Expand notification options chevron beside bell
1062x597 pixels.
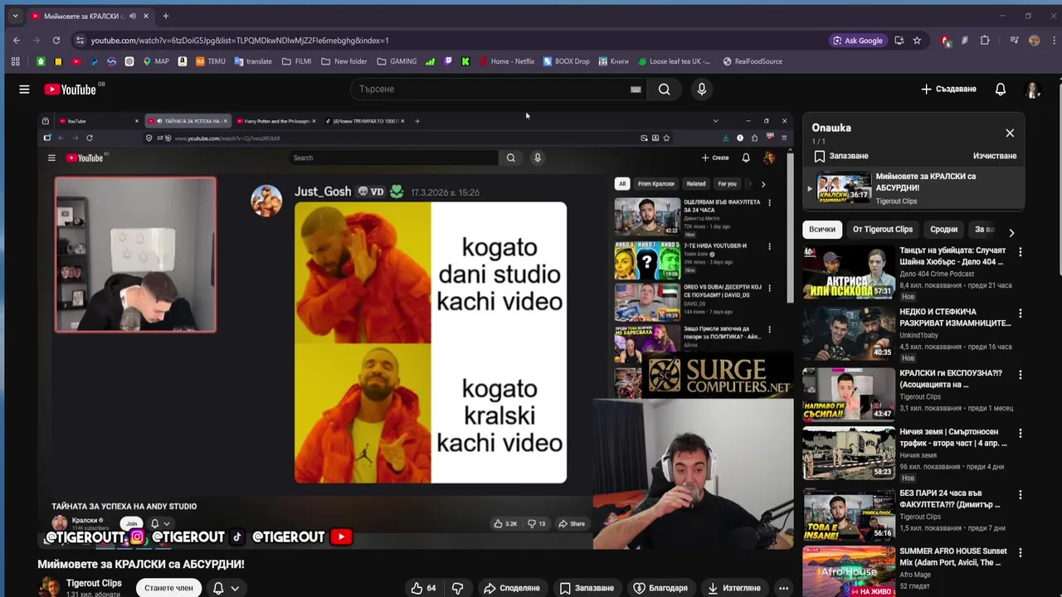point(235,588)
